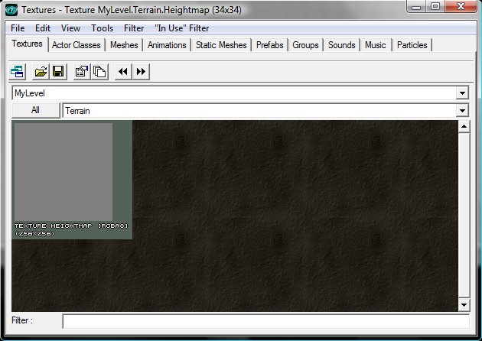The image size is (482, 341).
Task: Switch to the Actor Classes tab
Action: pos(76,45)
